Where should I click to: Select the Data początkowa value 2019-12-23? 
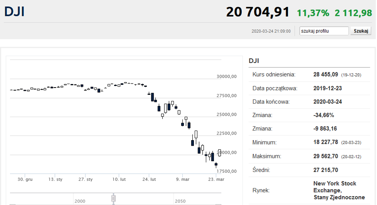pos(328,88)
